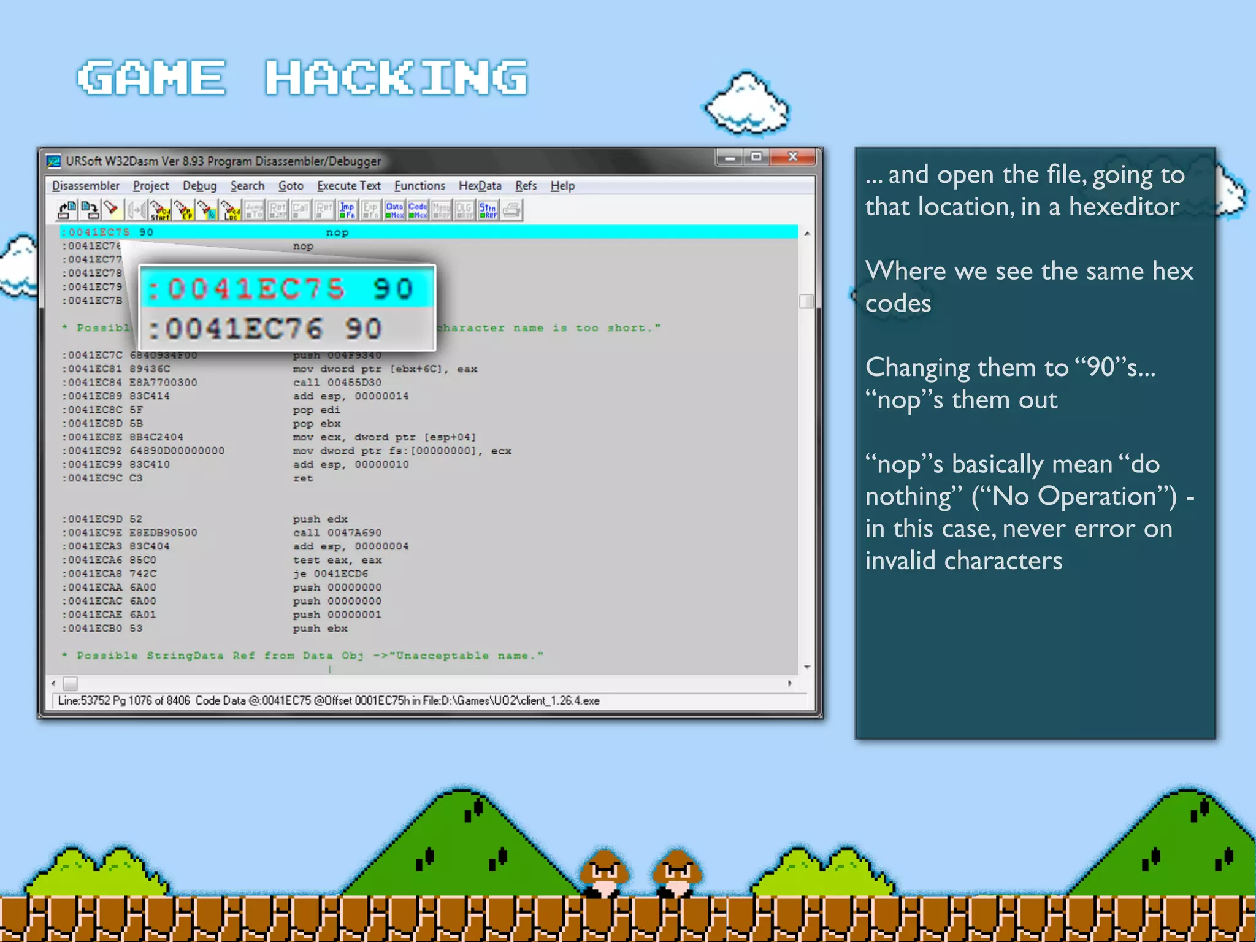1256x942 pixels.
Task: Click the Data Hex toolbar icon
Action: point(394,210)
